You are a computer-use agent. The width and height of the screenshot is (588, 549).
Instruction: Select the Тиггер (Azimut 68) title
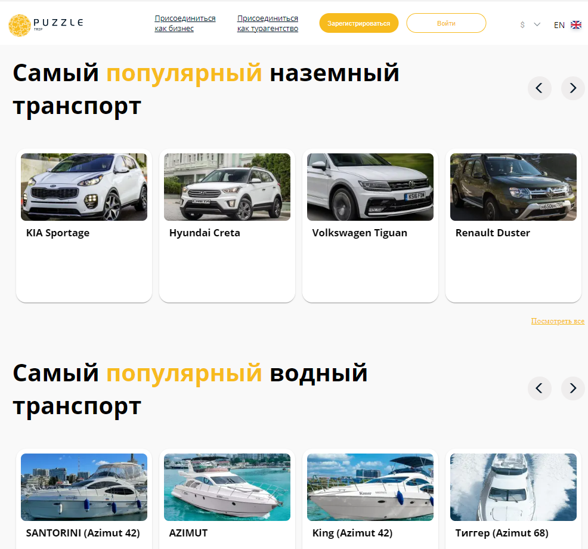[502, 533]
